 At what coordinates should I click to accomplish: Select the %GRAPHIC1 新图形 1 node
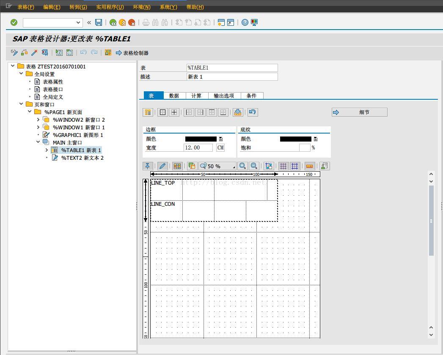click(78, 135)
